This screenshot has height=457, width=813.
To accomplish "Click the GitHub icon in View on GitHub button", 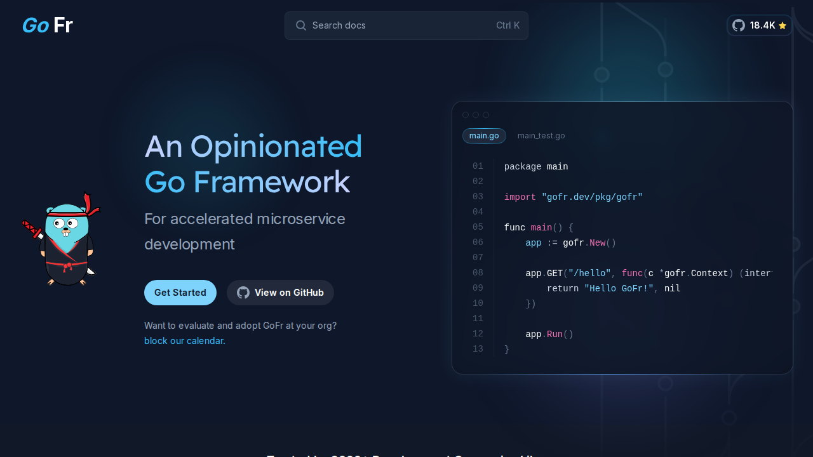I will click(x=243, y=293).
